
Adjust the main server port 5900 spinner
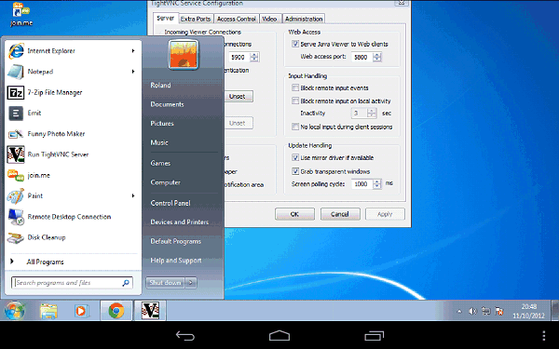(x=254, y=57)
